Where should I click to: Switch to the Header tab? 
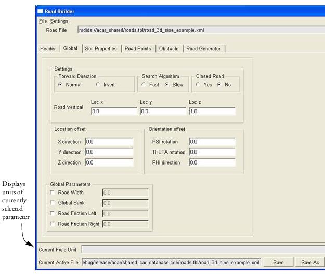click(x=48, y=49)
